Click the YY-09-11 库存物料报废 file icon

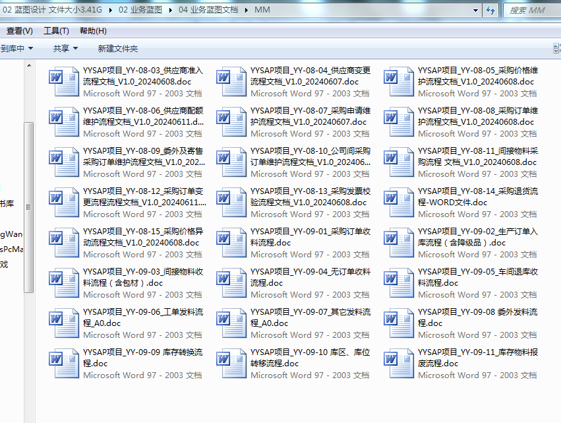click(x=399, y=363)
